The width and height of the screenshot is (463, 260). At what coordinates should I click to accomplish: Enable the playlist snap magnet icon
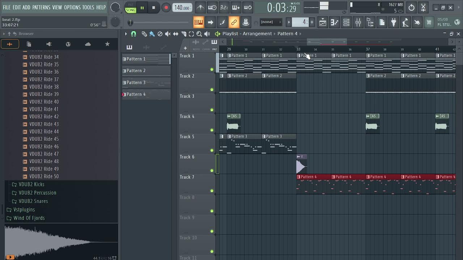(x=133, y=34)
